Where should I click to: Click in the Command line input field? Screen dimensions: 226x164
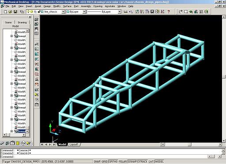103,157
